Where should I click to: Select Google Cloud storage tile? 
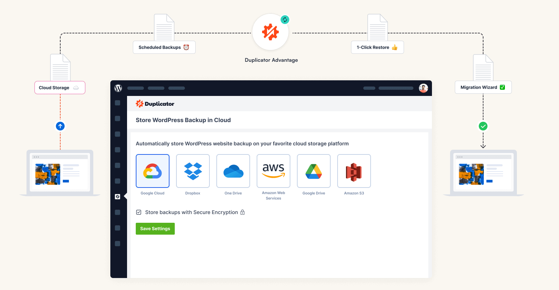152,171
